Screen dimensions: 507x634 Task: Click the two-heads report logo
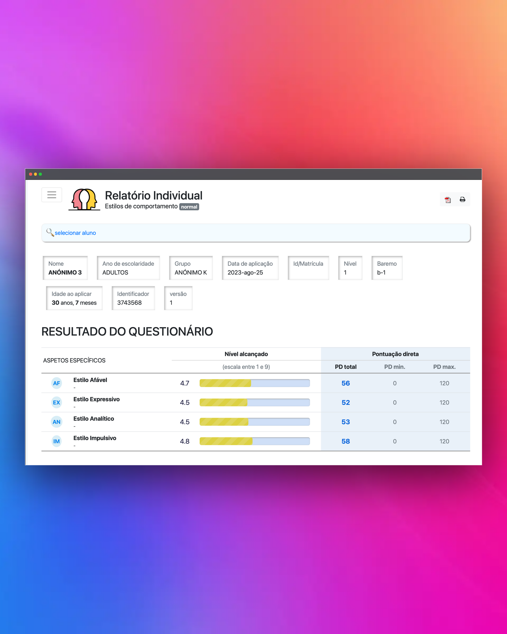click(x=84, y=199)
